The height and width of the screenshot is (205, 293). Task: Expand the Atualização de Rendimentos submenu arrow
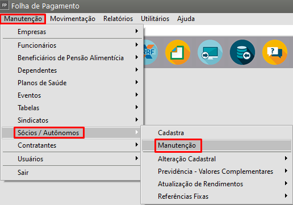(x=286, y=183)
